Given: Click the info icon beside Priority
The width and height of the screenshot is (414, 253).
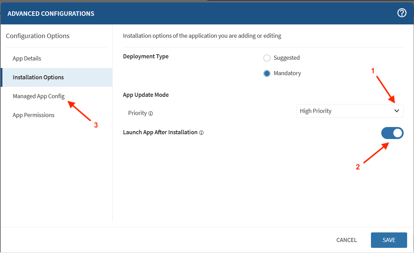Looking at the screenshot, I should tap(151, 113).
